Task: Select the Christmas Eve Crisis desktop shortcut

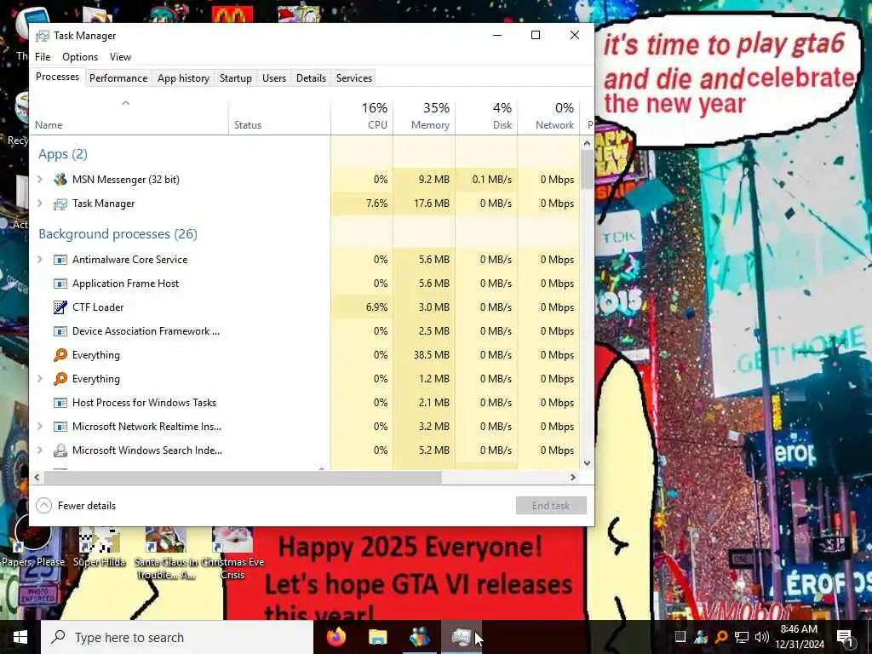Action: [x=232, y=554]
